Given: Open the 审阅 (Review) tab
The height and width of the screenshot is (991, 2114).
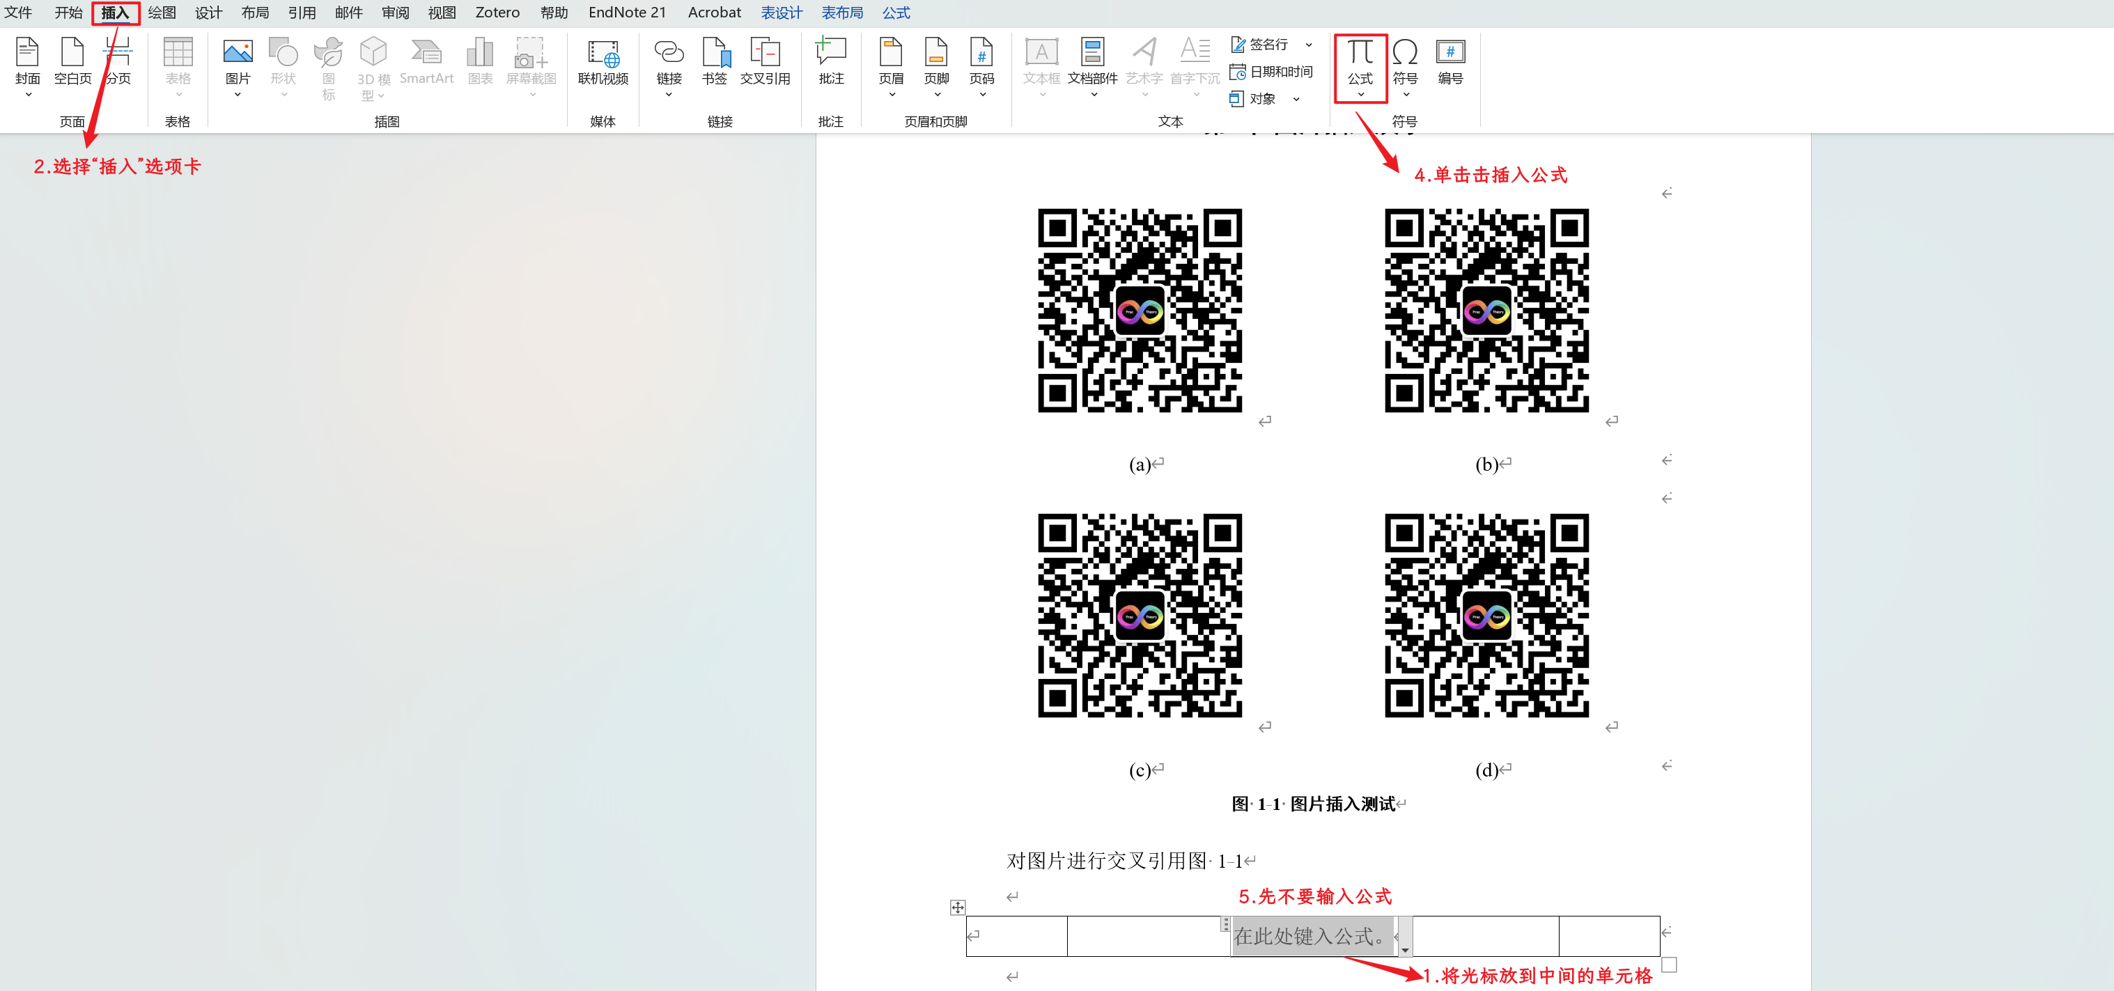Looking at the screenshot, I should tap(395, 13).
